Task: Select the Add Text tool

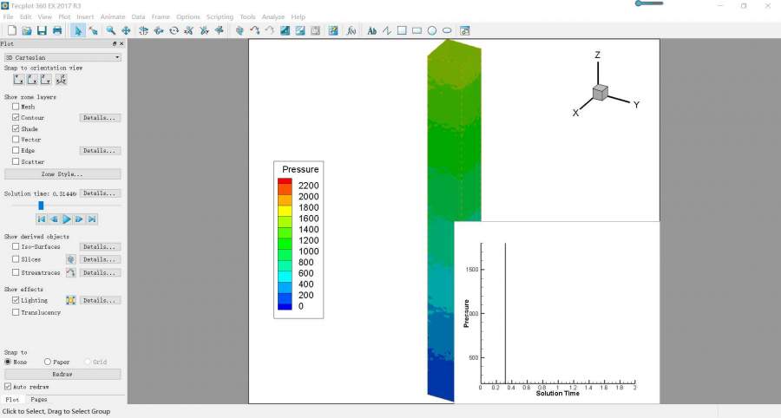Action: [372, 30]
